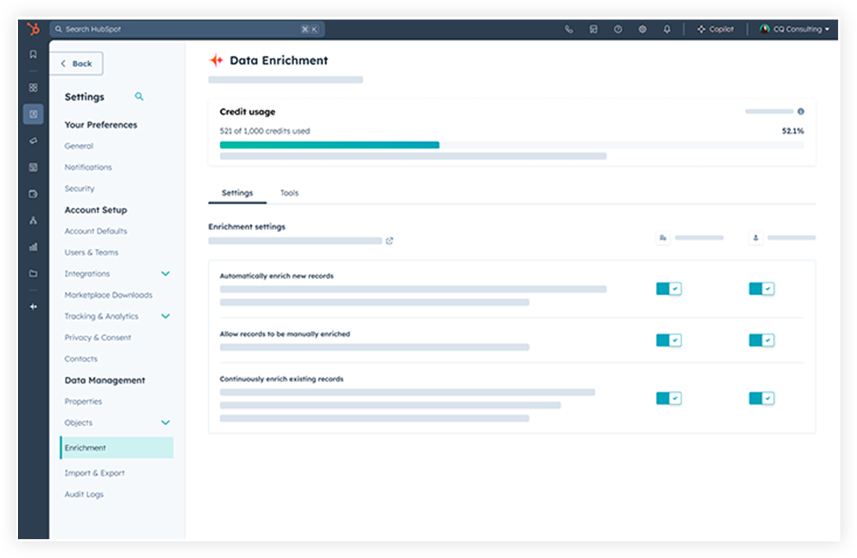This screenshot has width=857, height=558.
Task: Expand the Tracking & Analytics section
Action: [165, 316]
